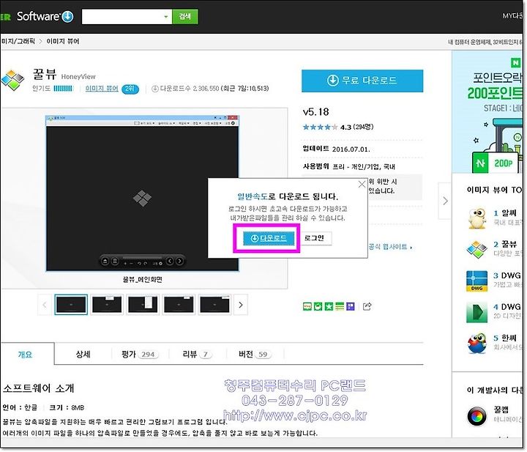Click the green lines share icon
The width and height of the screenshot is (527, 452).
(340, 306)
